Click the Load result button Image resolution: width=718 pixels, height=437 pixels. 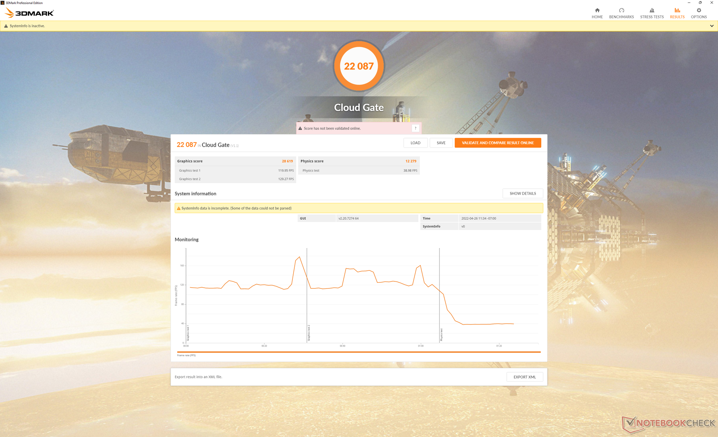(415, 143)
